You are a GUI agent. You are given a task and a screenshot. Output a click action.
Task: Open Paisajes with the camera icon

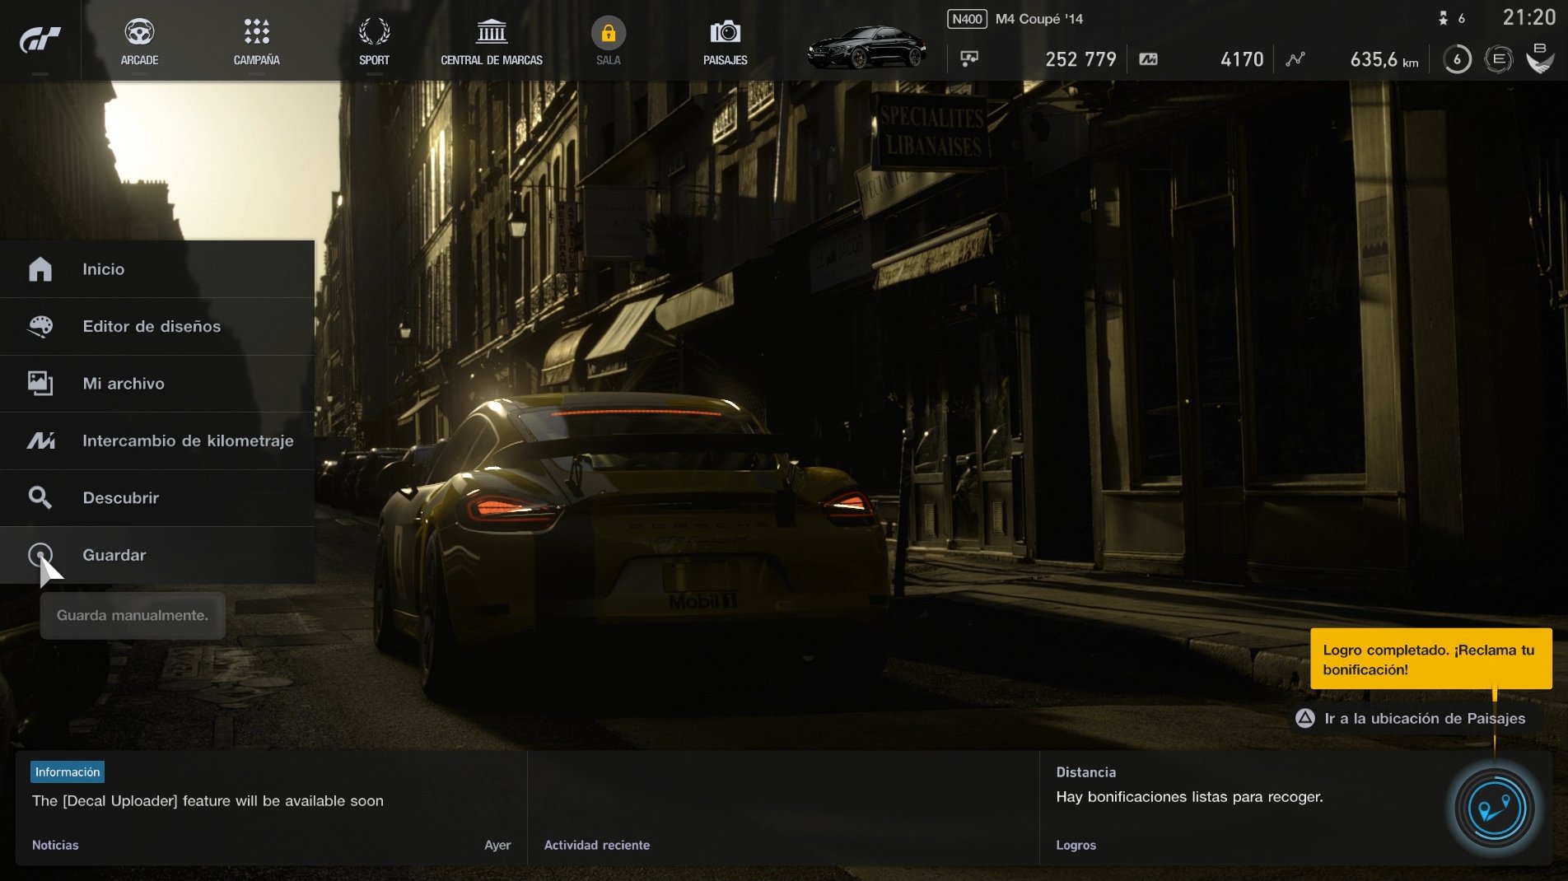tap(724, 33)
